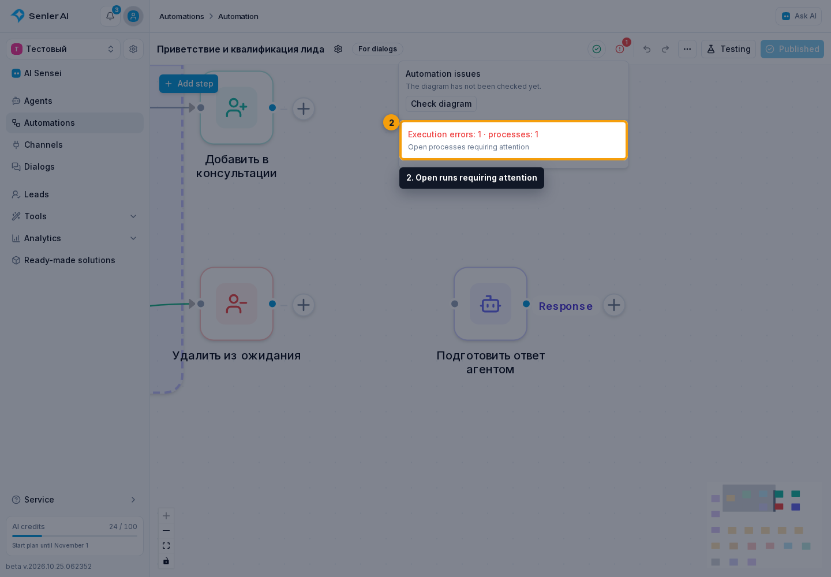The image size is (831, 577).
Task: Redo the last change
Action: tap(665, 49)
